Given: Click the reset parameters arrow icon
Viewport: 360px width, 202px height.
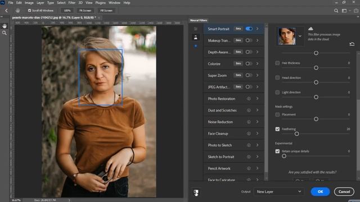Looking at the screenshot, I should coord(352,44).
